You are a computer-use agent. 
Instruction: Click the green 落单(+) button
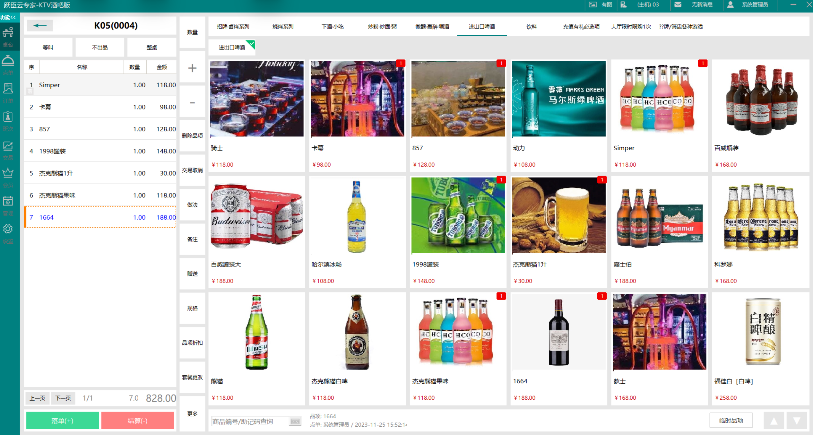pyautogui.click(x=62, y=421)
